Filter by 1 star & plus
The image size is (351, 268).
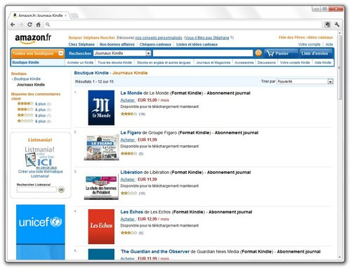[34, 121]
